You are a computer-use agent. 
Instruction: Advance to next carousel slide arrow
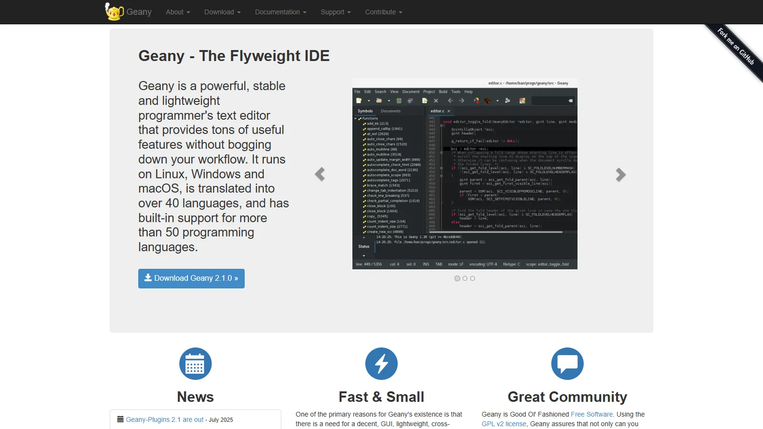(620, 174)
